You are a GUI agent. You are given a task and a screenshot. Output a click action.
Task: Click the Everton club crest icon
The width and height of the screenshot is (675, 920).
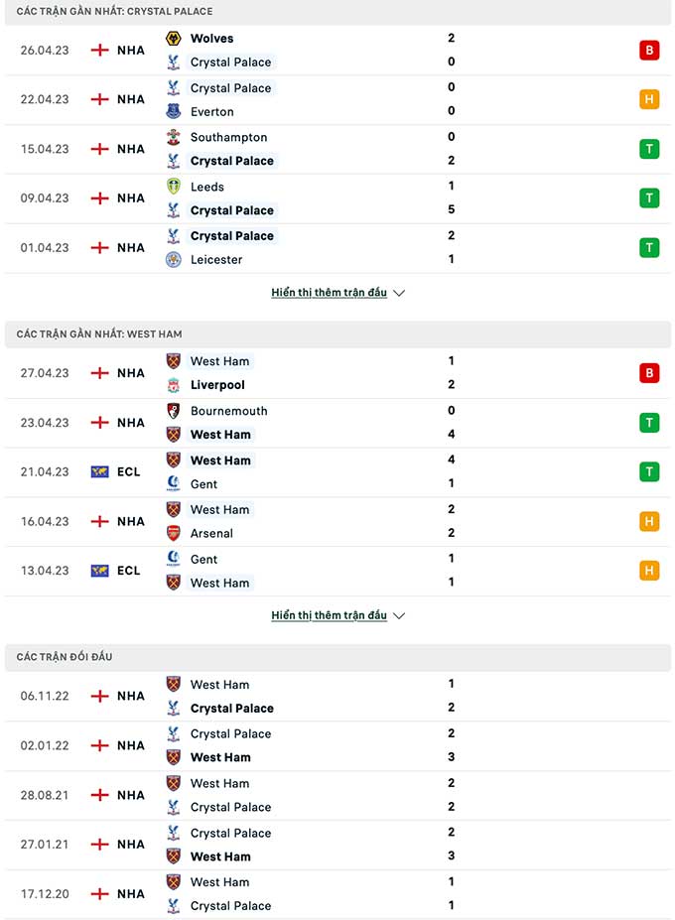click(x=173, y=111)
